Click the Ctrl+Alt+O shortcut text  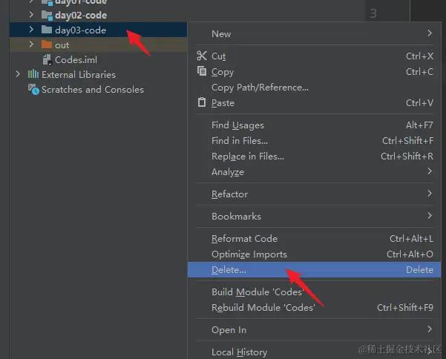[410, 254]
